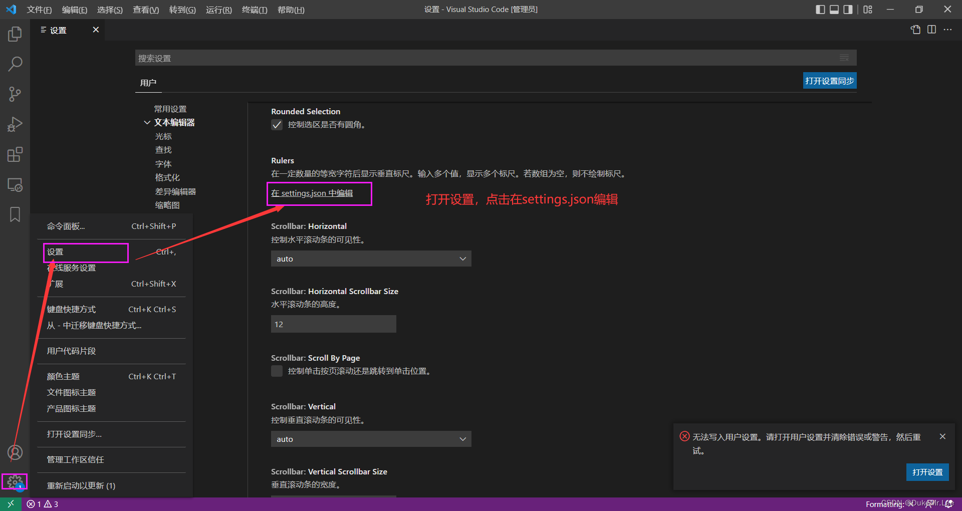This screenshot has width=962, height=511.
Task: Open the Extensions view
Action: point(15,154)
